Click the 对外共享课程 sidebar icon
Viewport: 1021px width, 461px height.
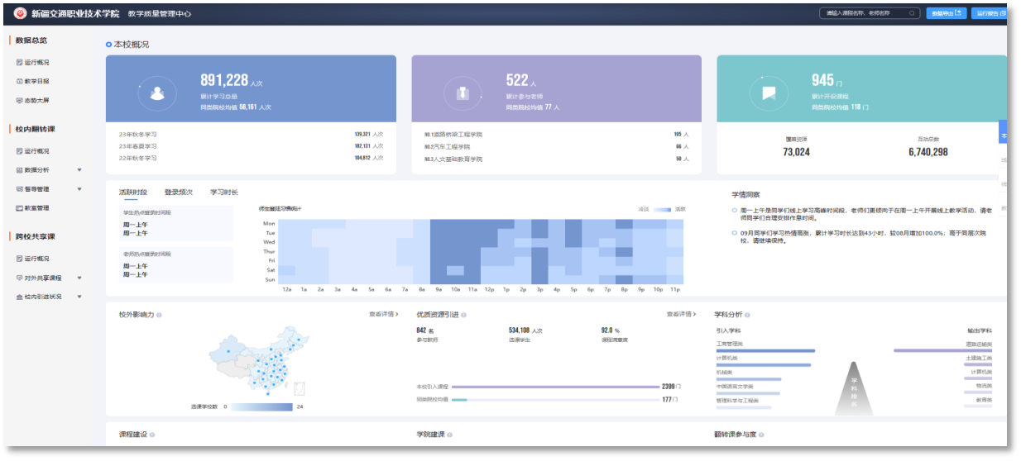20,278
